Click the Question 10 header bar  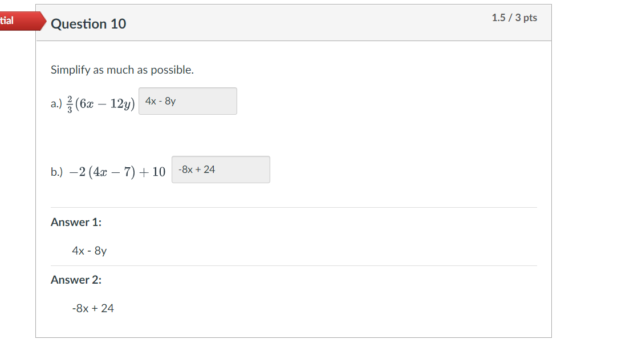pyautogui.click(x=294, y=23)
